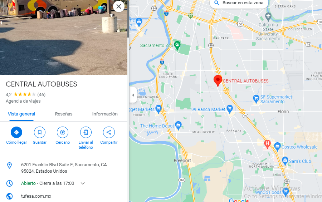Close the place photo panel
The width and height of the screenshot is (322, 202).
[119, 6]
